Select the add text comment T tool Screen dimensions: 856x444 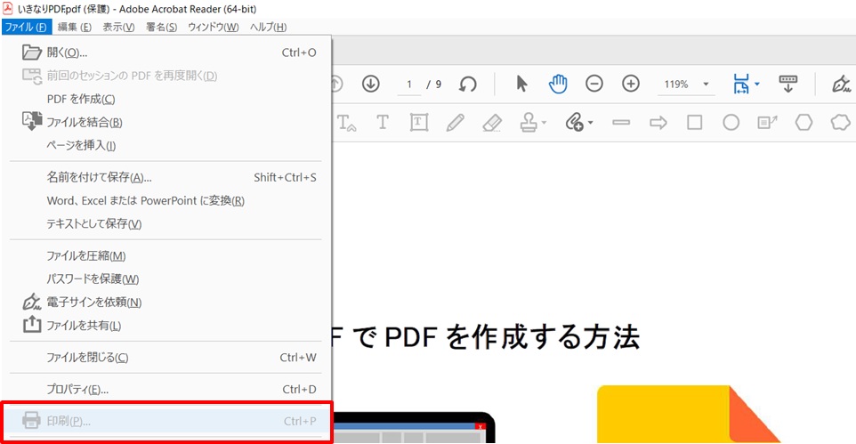(x=382, y=122)
